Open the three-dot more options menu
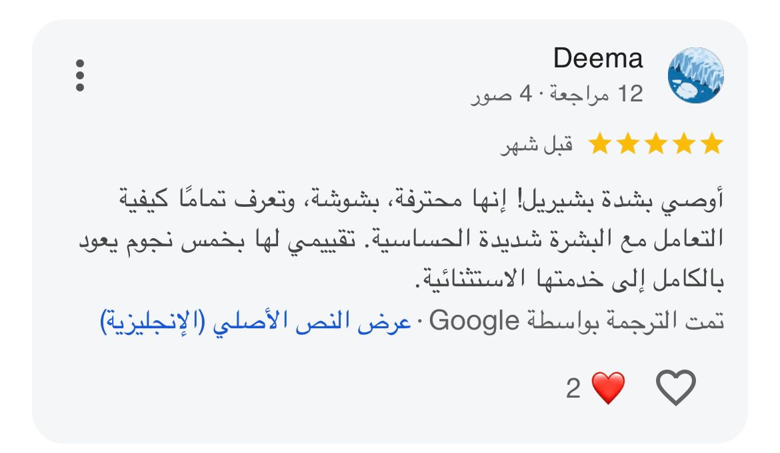 pos(80,75)
